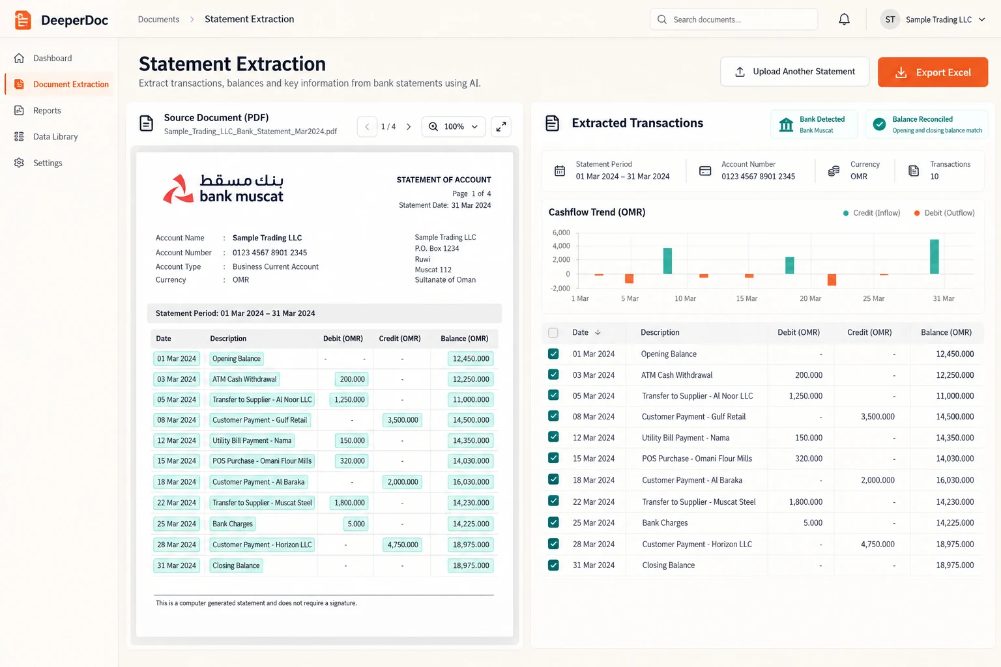
Task: Toggle the Credit (Inflow) legend item
Action: pos(871,213)
